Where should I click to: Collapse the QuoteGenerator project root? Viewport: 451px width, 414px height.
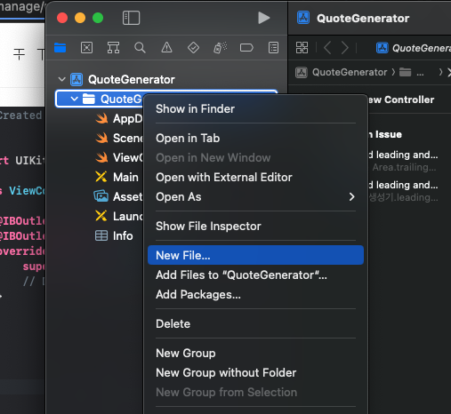[61, 79]
